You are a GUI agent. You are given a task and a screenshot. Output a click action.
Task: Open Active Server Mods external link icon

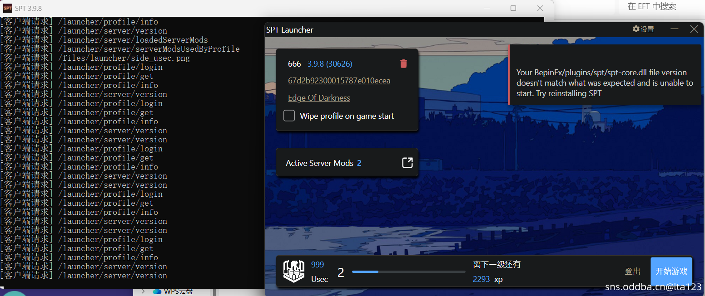pyautogui.click(x=407, y=163)
